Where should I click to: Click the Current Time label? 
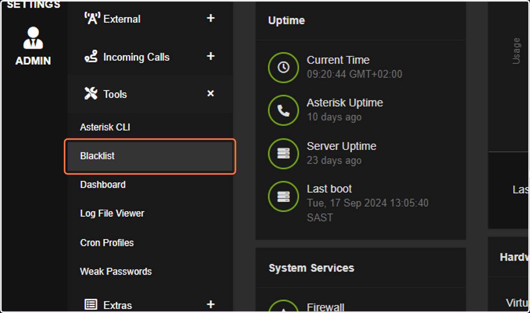tap(338, 60)
